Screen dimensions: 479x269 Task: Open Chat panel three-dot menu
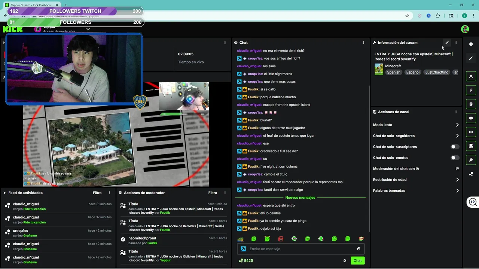click(364, 43)
